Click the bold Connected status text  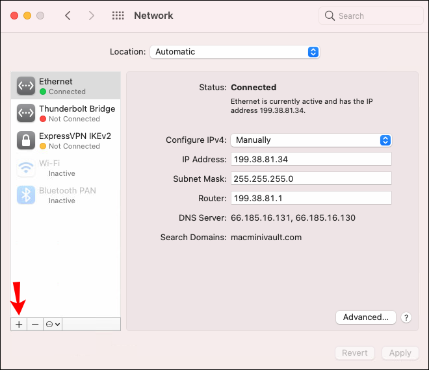coord(253,88)
